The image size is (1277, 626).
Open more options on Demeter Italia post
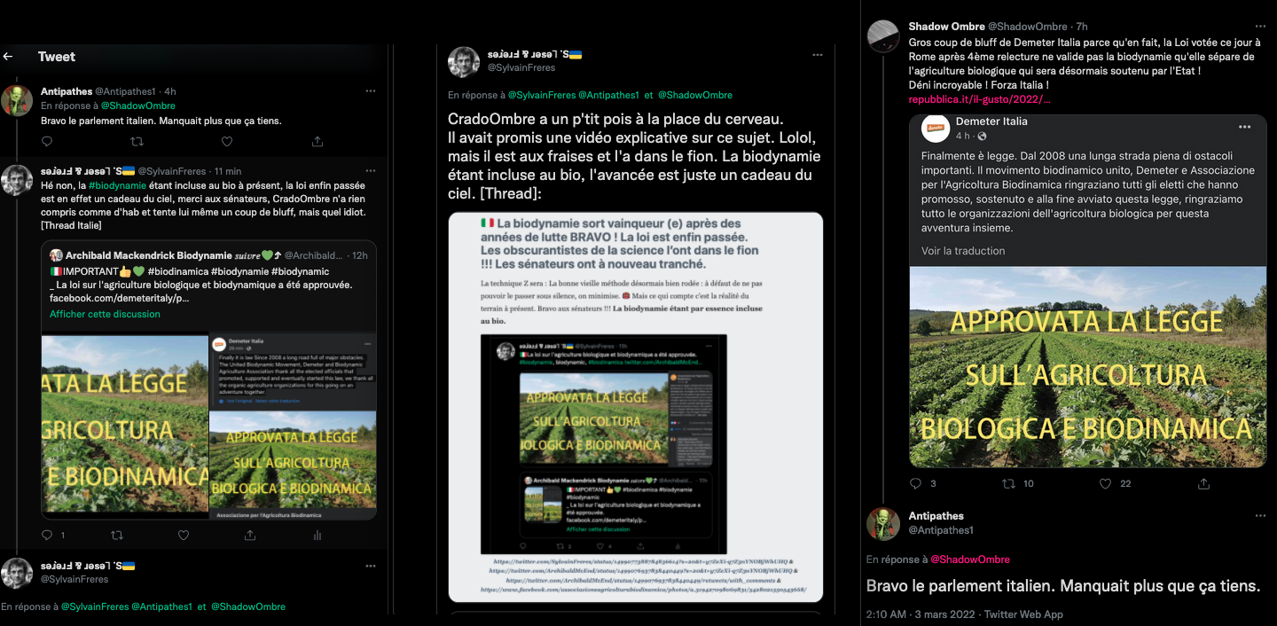pos(1244,127)
